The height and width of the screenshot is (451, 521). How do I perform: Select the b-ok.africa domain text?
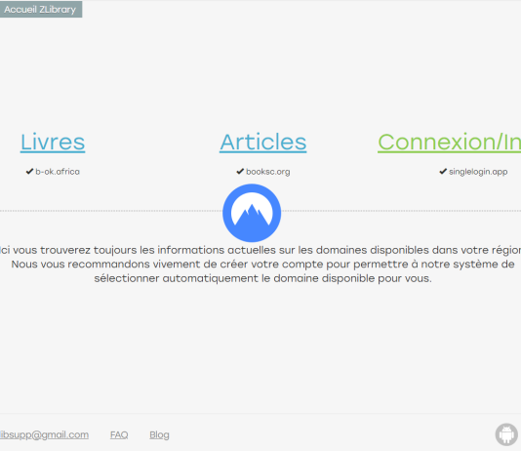[58, 172]
